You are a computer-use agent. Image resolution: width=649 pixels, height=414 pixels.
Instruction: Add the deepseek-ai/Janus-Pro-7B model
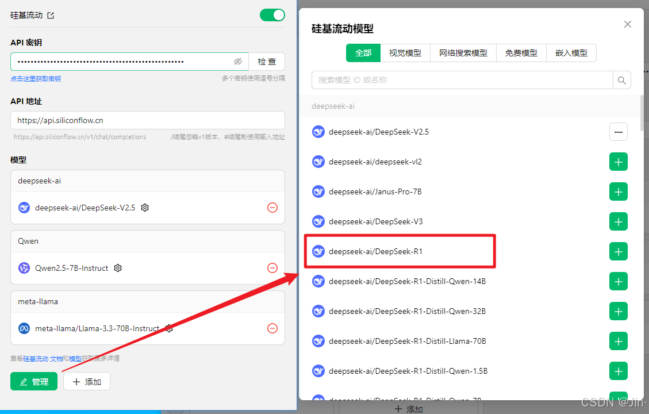[619, 191]
